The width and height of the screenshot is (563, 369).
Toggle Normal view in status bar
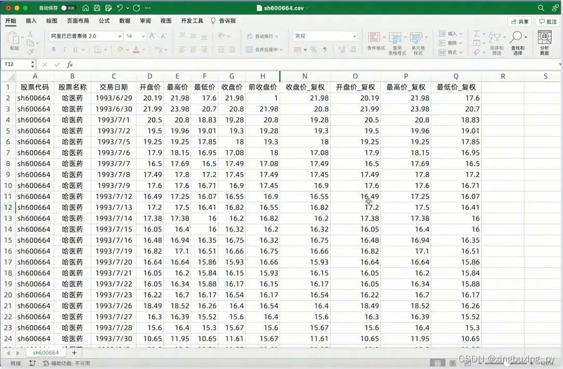tap(438, 363)
